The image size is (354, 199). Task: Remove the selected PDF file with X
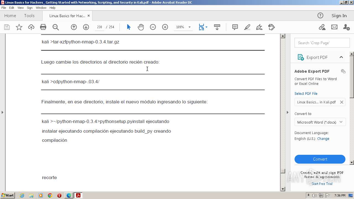pos(342,102)
